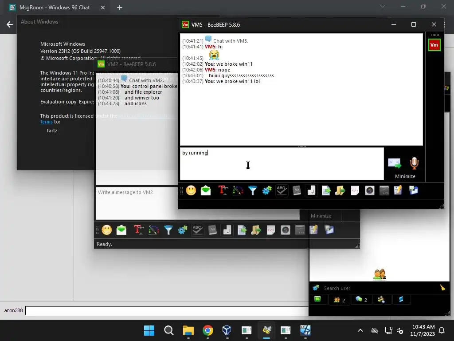This screenshot has height=341, width=454.
Task: Click VM5 message field containing 'by running'
Action: [x=282, y=164]
